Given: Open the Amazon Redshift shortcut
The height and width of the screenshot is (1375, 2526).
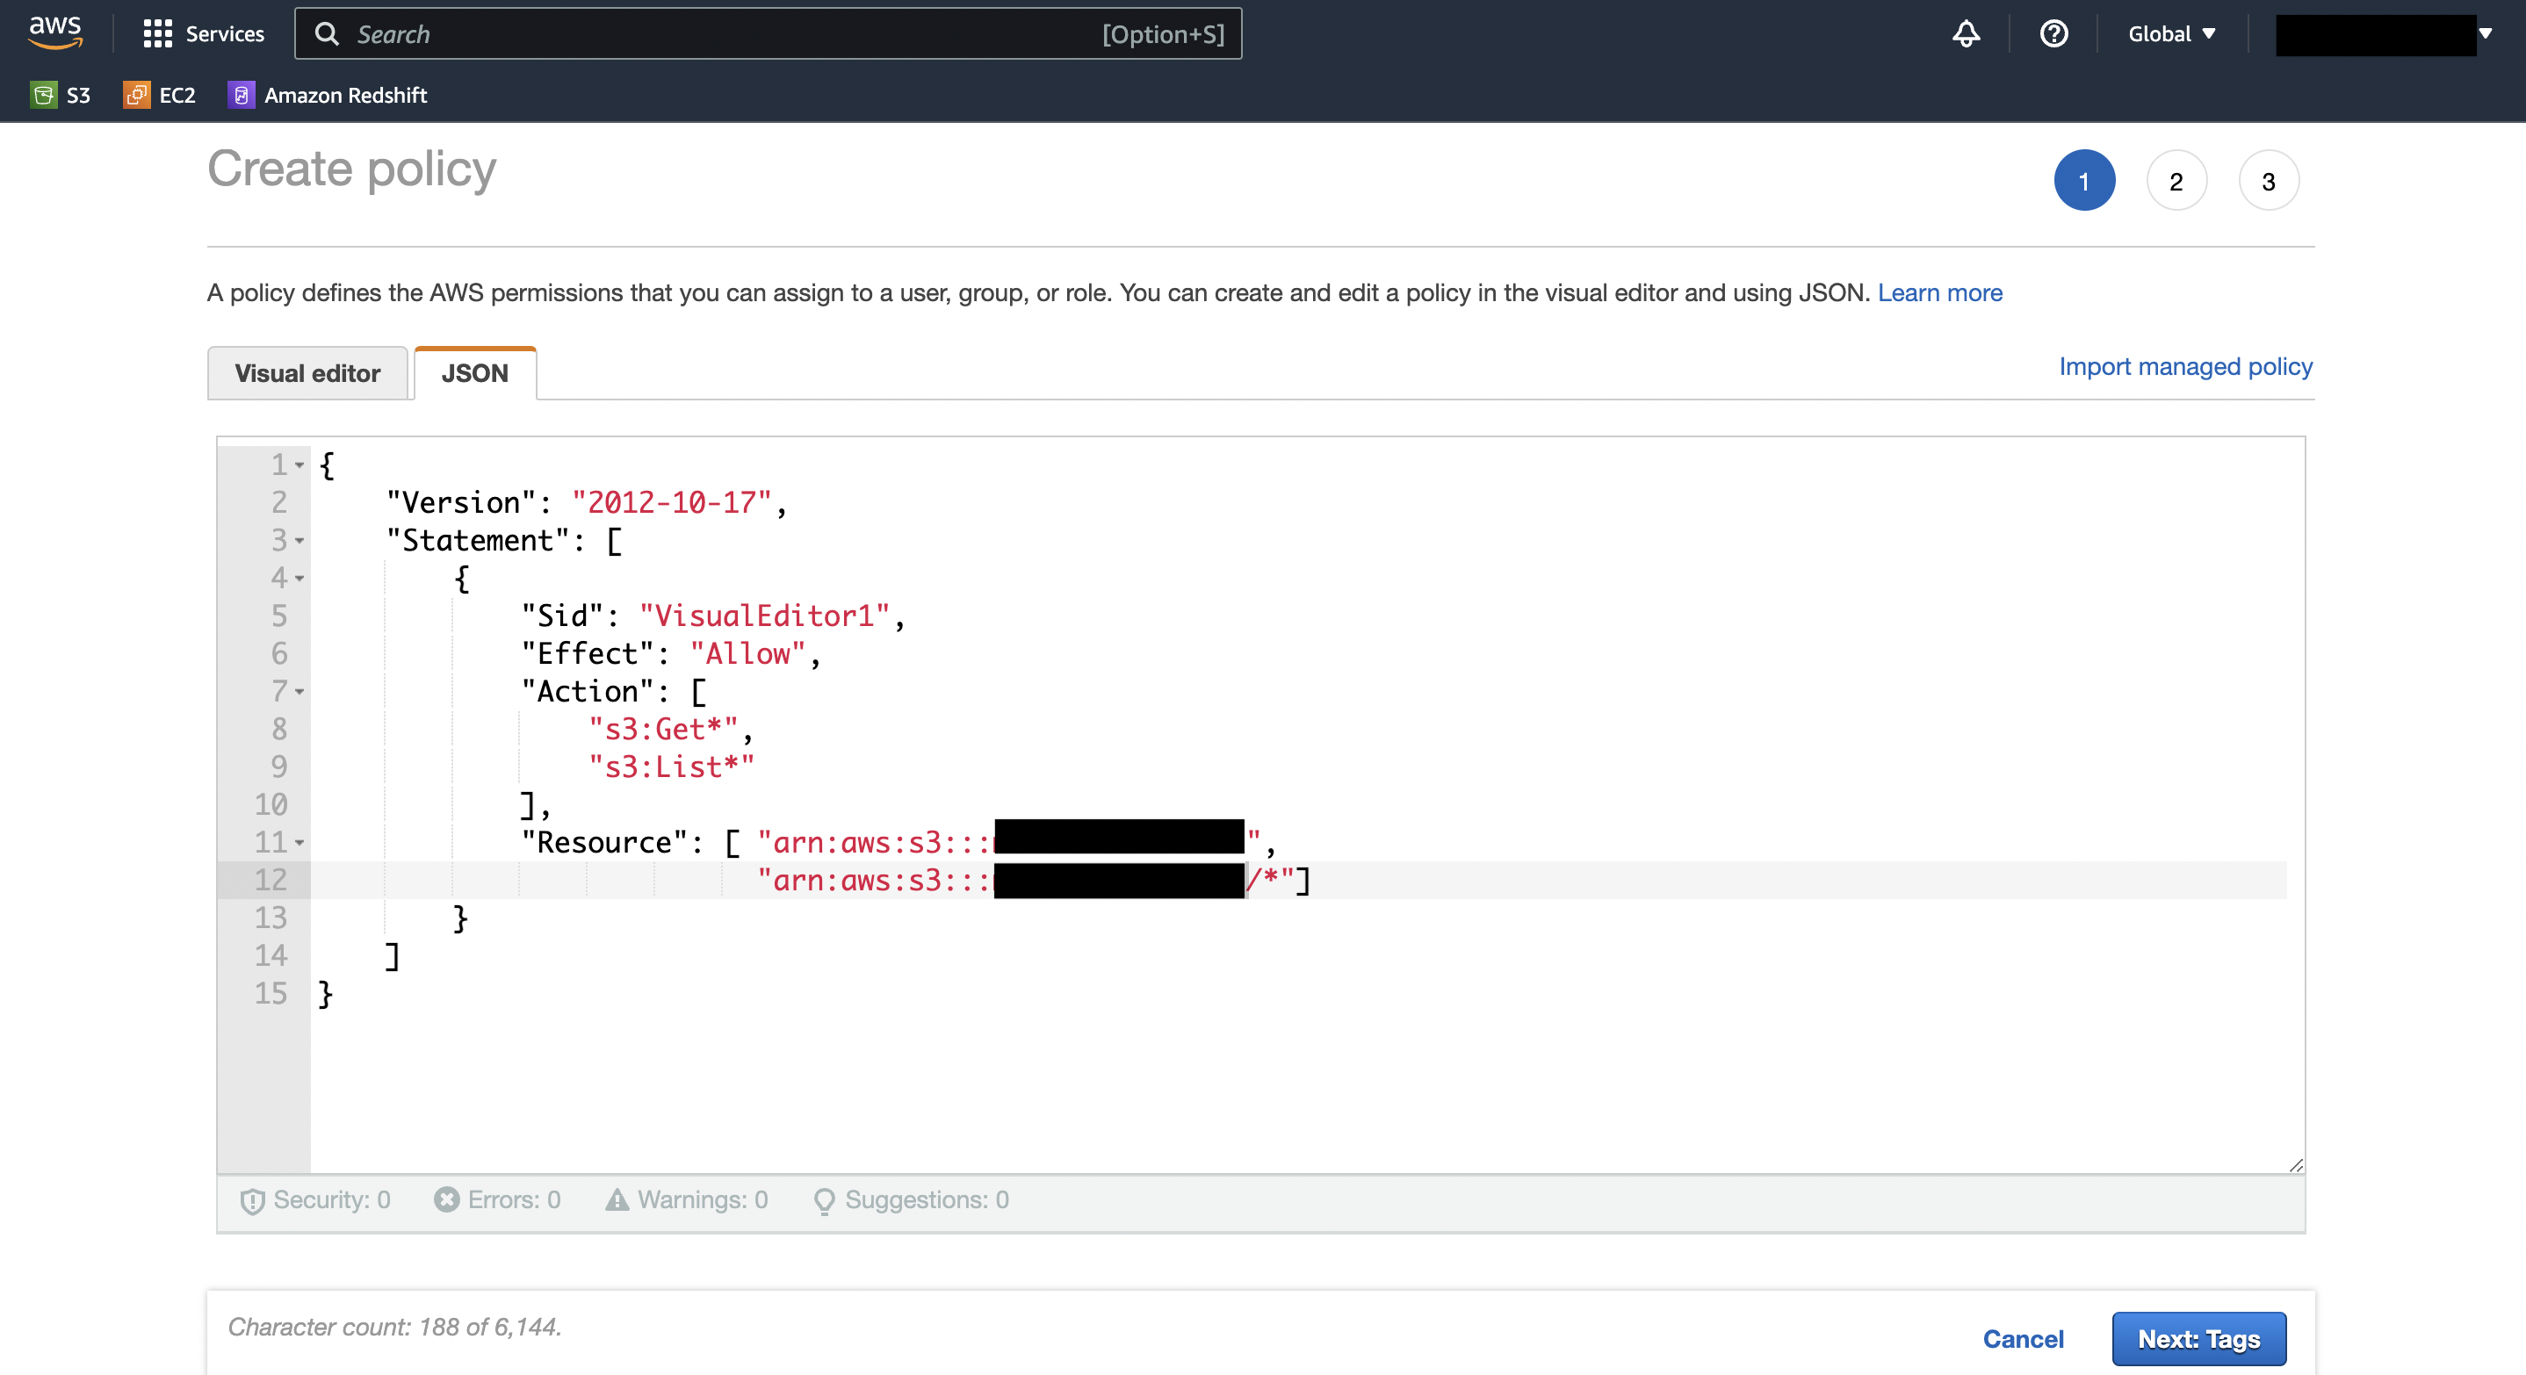Looking at the screenshot, I should [328, 95].
